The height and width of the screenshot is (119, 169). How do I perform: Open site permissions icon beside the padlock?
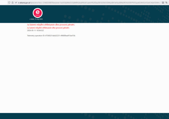[16, 3]
